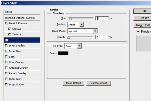Expand the Blend Mode dropdown
The image size is (151, 101).
pyautogui.click(x=83, y=31)
